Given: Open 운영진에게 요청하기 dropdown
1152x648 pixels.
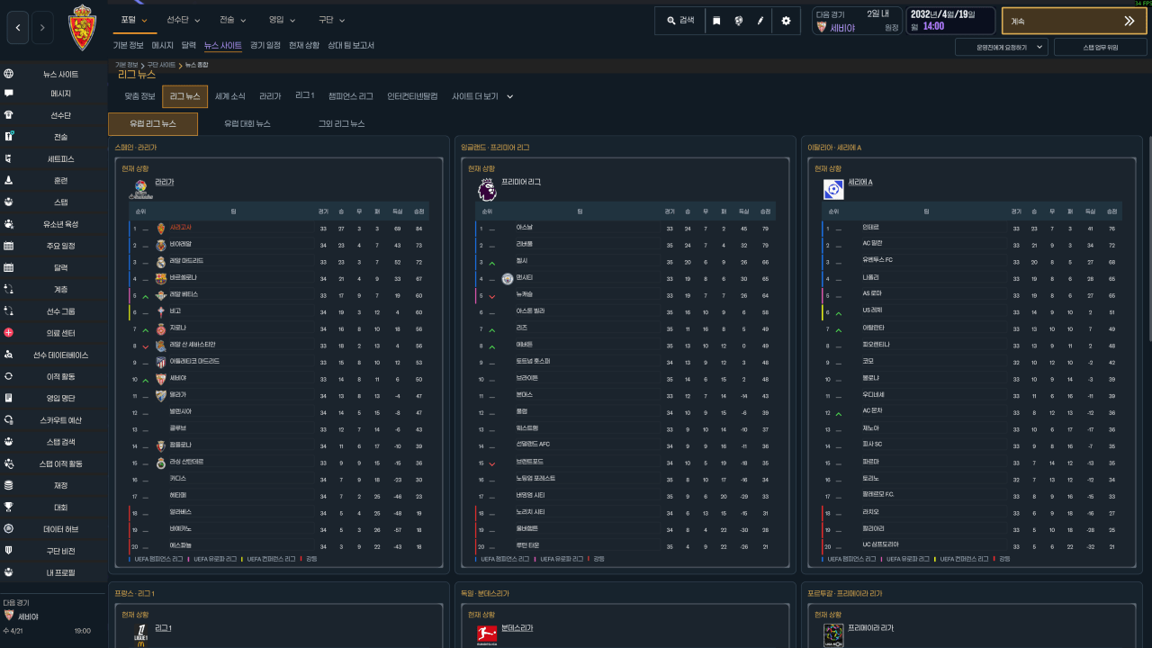Looking at the screenshot, I should (1002, 47).
